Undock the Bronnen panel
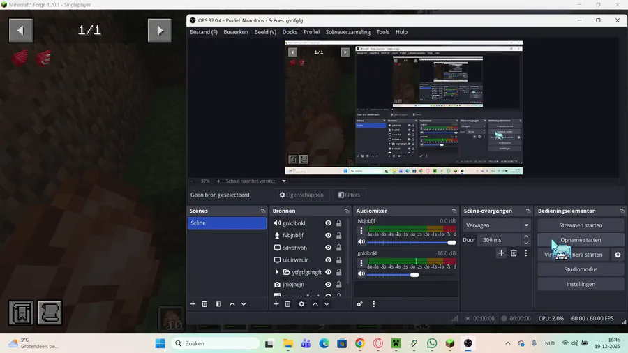The height and width of the screenshot is (353, 628). coord(347,211)
